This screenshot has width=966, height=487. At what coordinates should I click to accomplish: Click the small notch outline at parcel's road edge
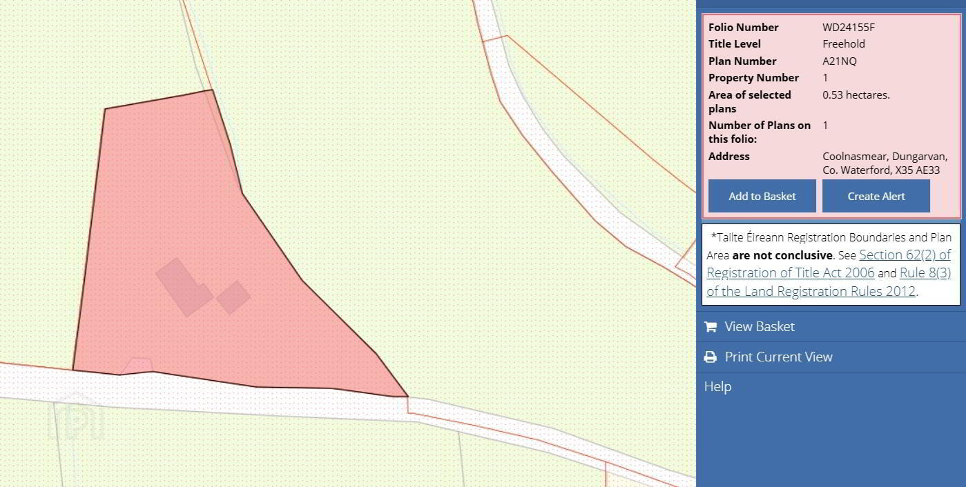(137, 366)
